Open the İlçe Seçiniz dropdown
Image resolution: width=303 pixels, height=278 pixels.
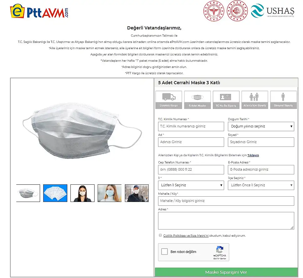pyautogui.click(x=261, y=185)
